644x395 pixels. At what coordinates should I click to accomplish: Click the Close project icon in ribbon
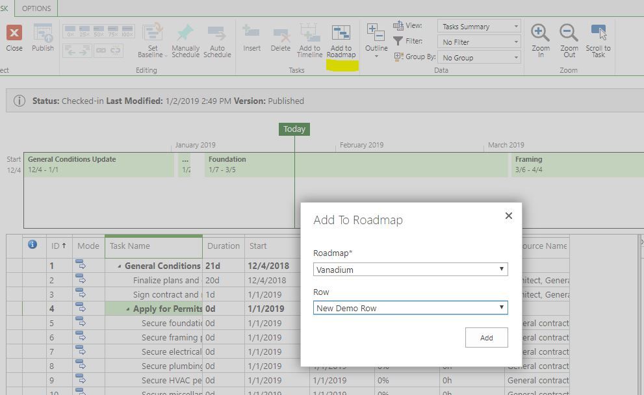click(x=14, y=38)
